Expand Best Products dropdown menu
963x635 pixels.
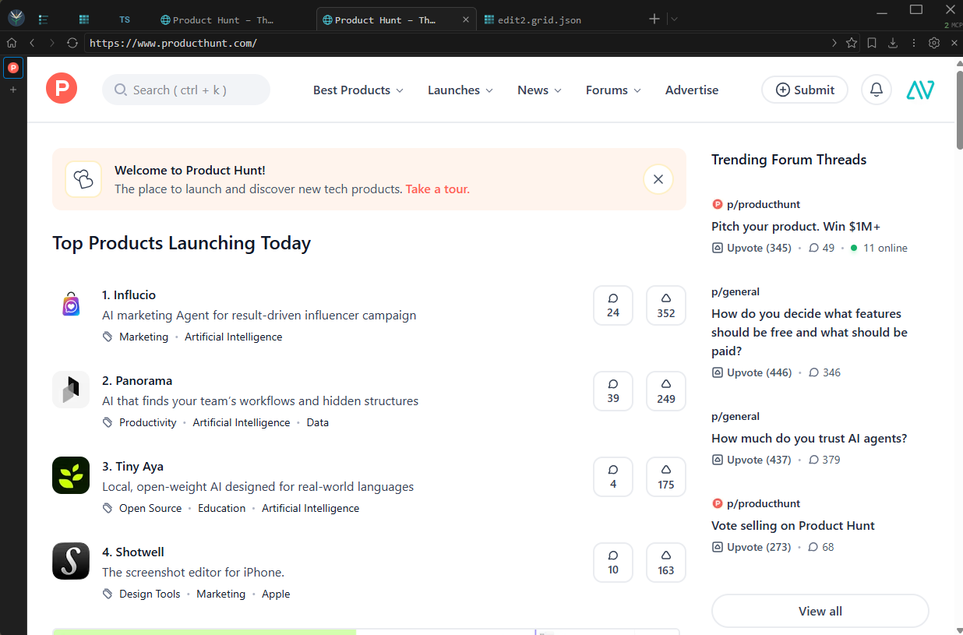(358, 90)
